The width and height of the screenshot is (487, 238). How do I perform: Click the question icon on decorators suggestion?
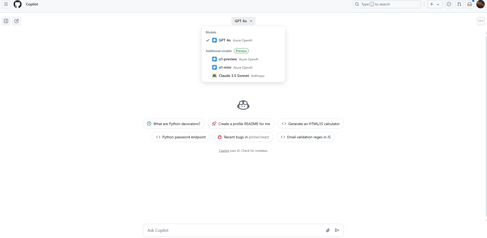[149, 124]
